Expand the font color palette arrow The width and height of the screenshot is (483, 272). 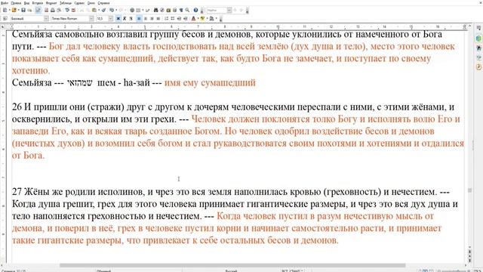coord(198,18)
